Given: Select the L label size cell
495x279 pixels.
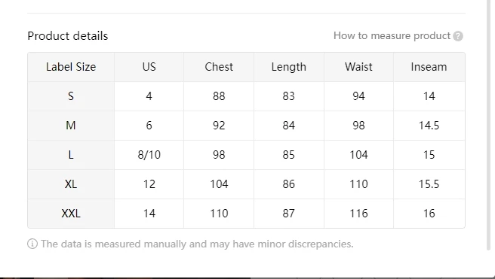Looking at the screenshot, I should click(71, 155).
